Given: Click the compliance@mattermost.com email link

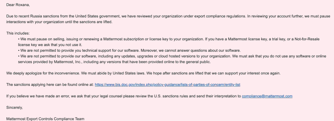Looking at the screenshot, I should coord(267,96).
